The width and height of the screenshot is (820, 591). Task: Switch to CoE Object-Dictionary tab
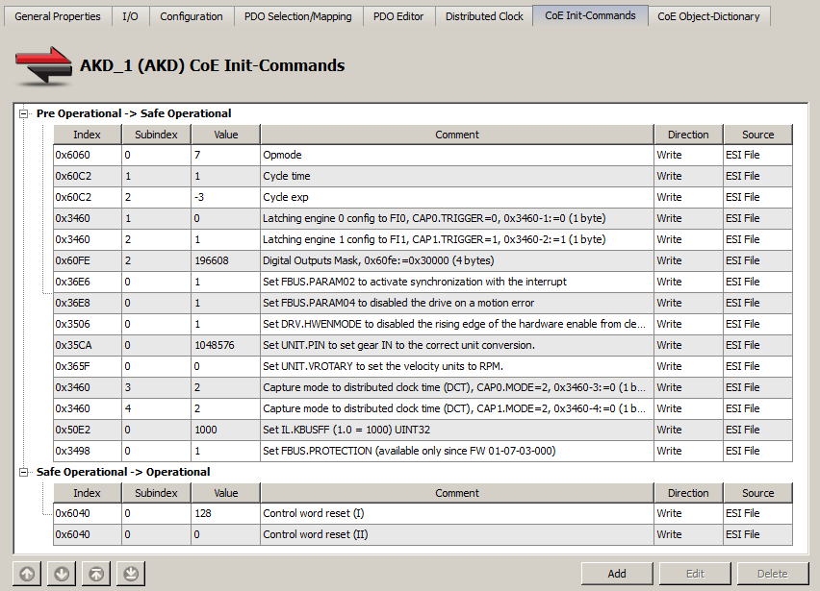pos(708,16)
